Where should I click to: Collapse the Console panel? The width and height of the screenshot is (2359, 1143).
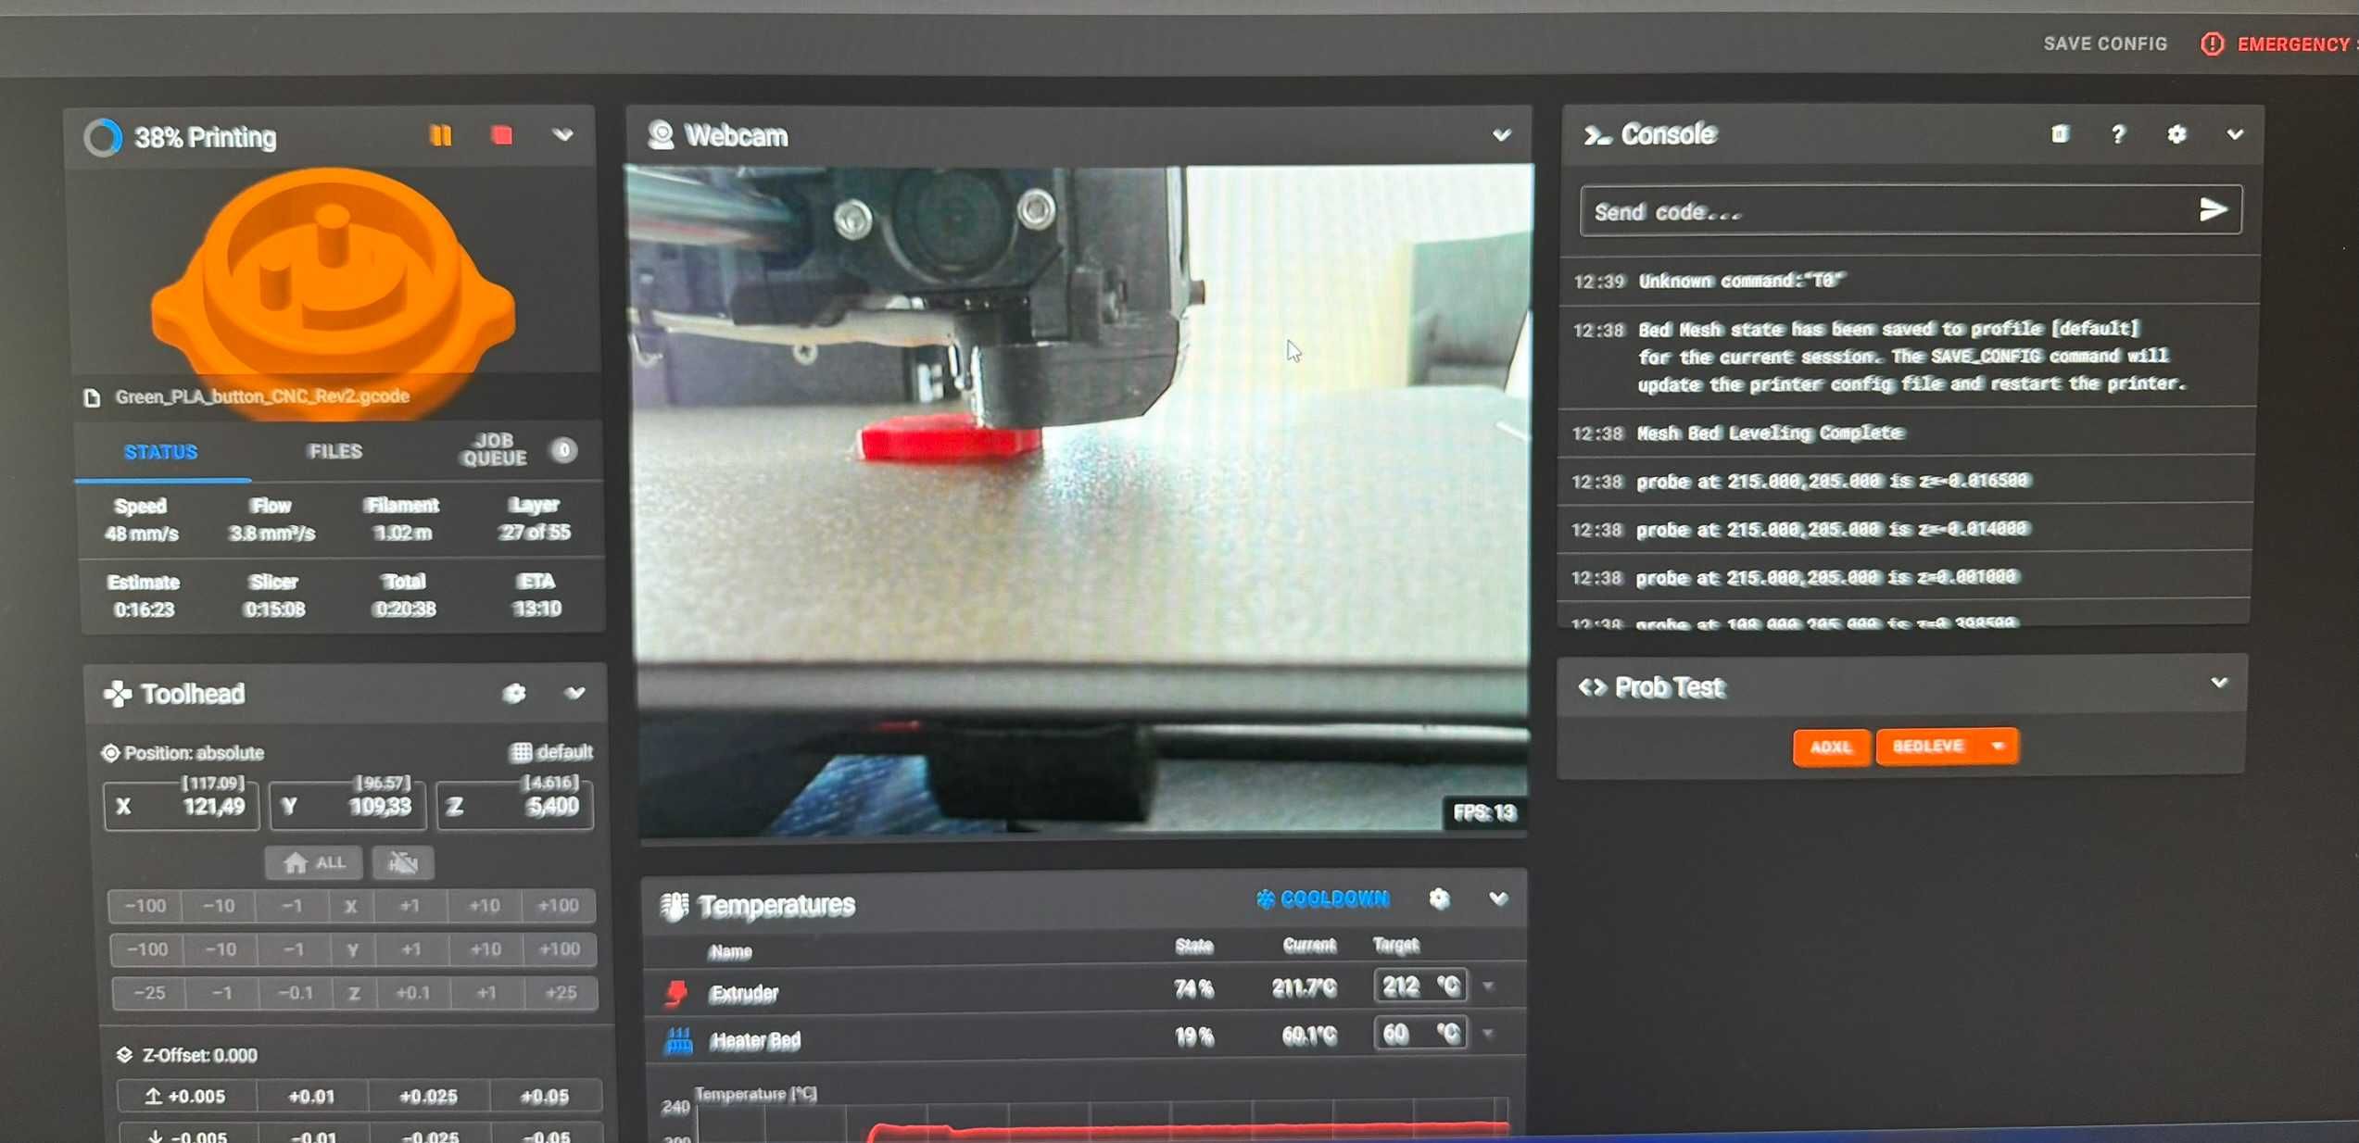tap(2235, 134)
